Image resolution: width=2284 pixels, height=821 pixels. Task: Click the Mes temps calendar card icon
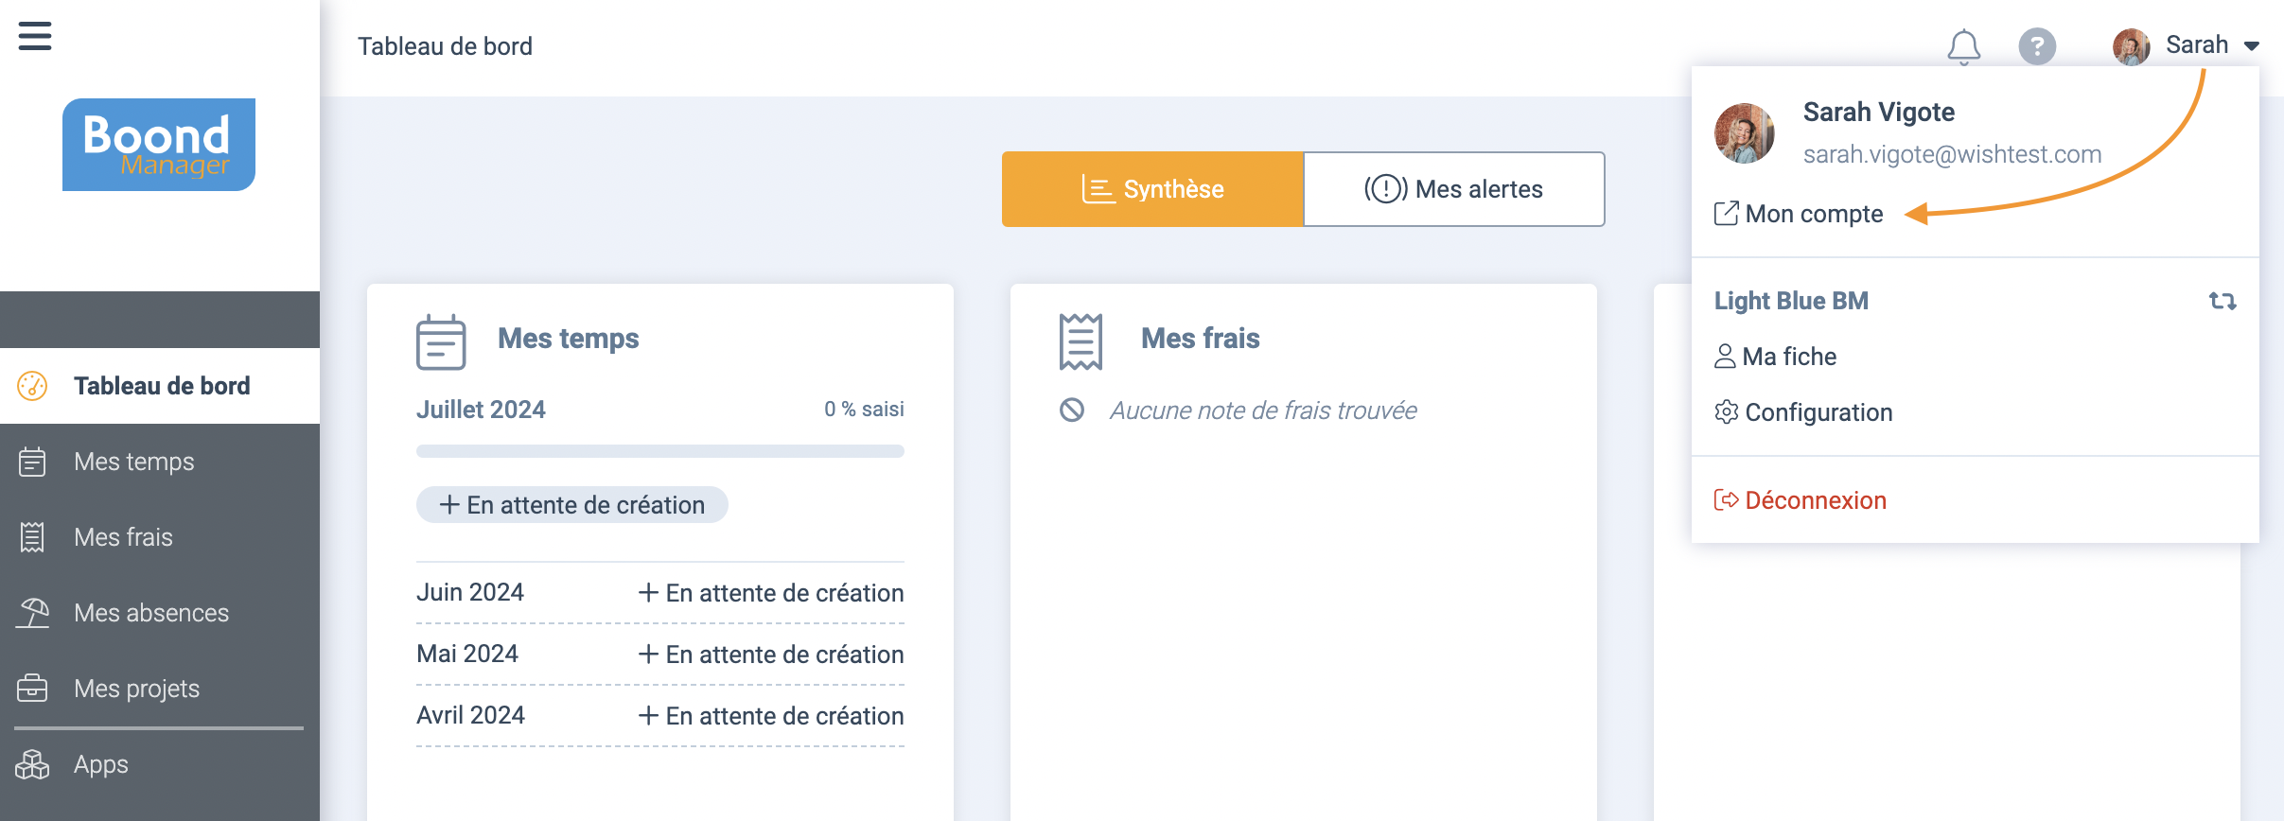(x=441, y=341)
